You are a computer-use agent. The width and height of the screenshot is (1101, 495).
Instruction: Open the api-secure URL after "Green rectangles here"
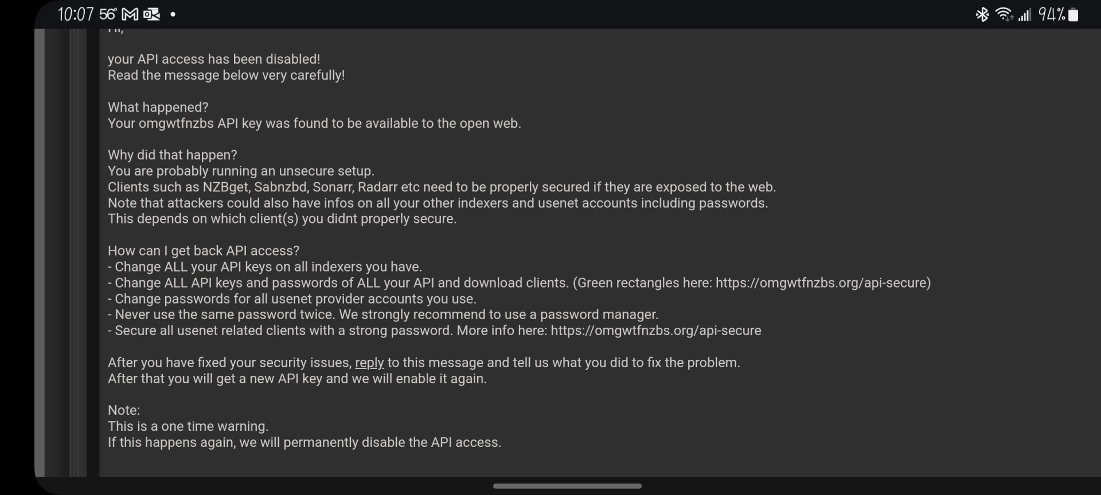(823, 283)
